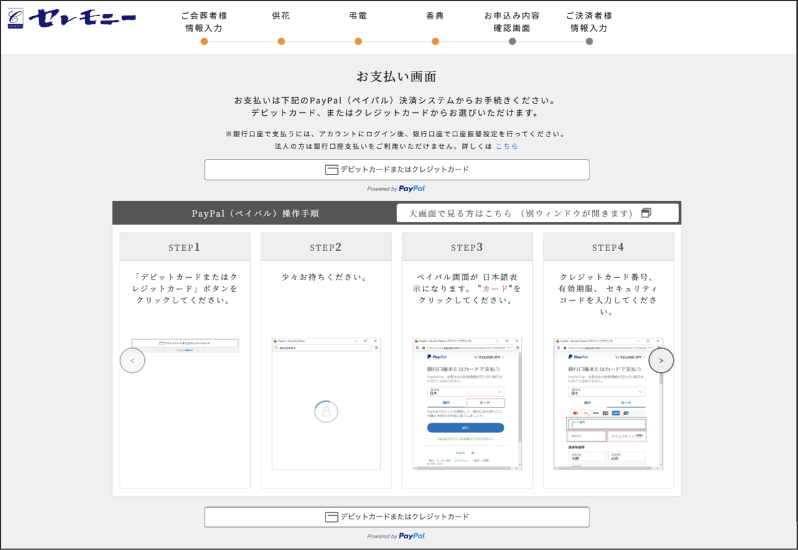Viewport: 798px width, 550px height.
Task: Click the STEP1 screenshot thumbnail
Action: click(x=185, y=346)
